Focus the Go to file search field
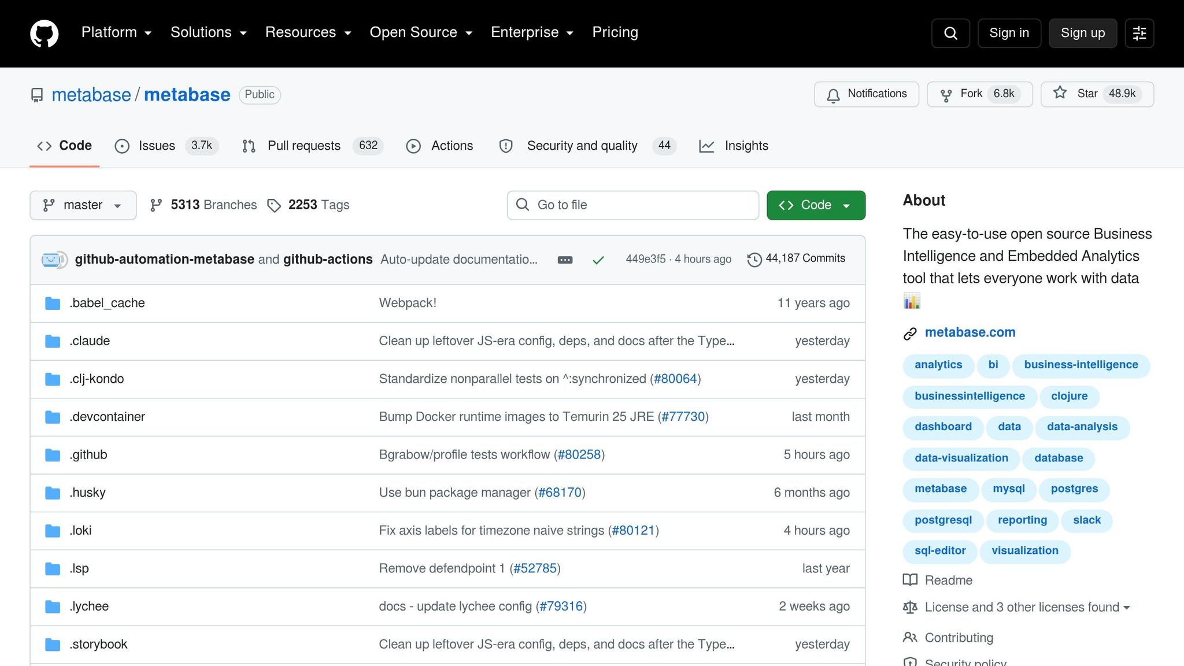This screenshot has width=1184, height=666. tap(633, 205)
